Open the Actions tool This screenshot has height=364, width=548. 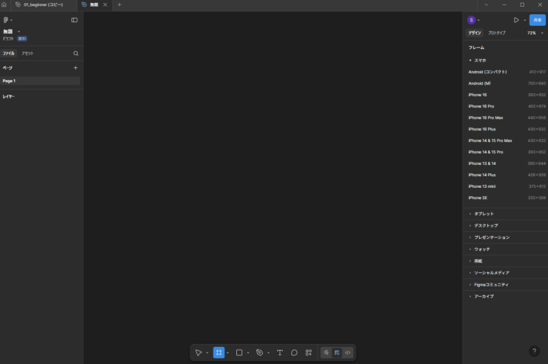[309, 353]
